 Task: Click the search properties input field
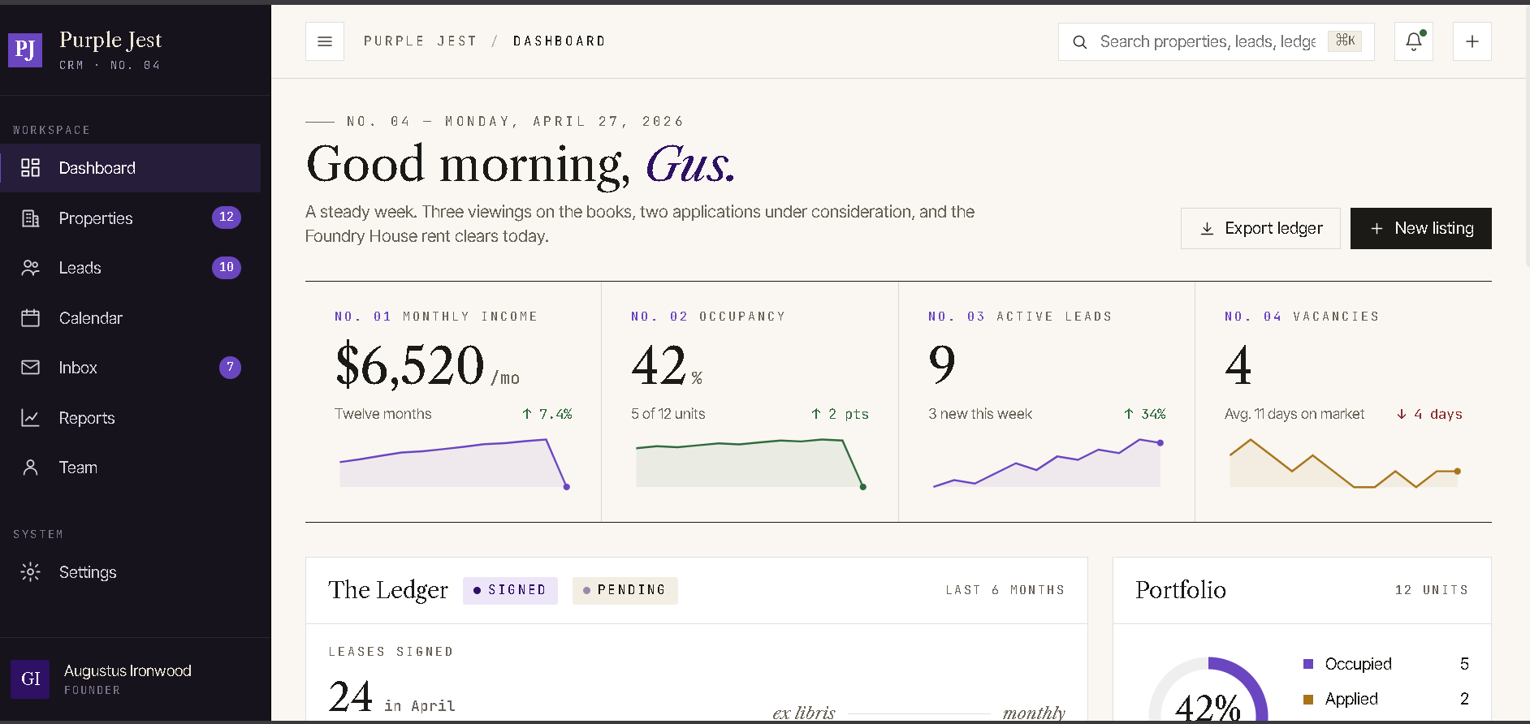click(1217, 41)
